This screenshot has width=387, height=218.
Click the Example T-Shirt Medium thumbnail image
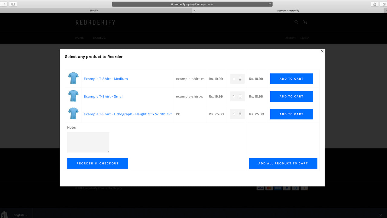(x=73, y=78)
